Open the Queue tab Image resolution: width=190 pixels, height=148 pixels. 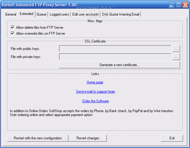point(41,14)
